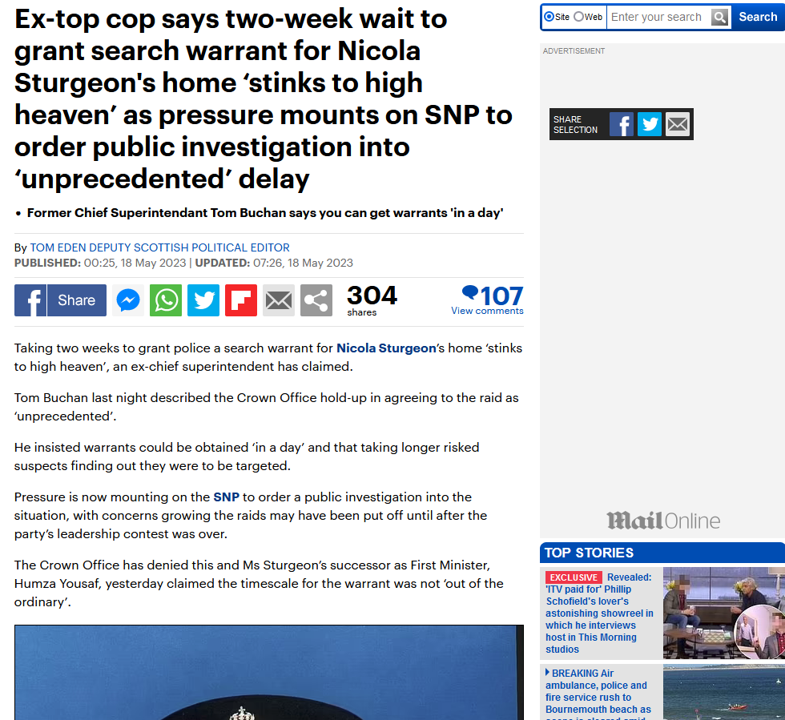This screenshot has width=785, height=720.
Task: Click the Facebook Share button
Action: [60, 300]
